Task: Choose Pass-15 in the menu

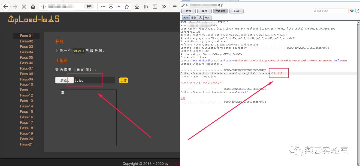Action: click(x=26, y=112)
